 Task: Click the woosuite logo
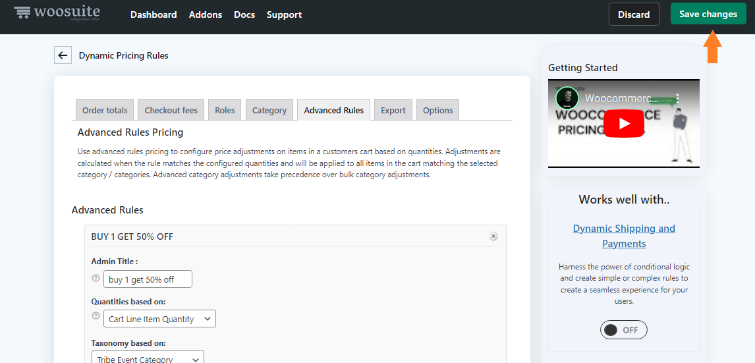[x=57, y=13]
